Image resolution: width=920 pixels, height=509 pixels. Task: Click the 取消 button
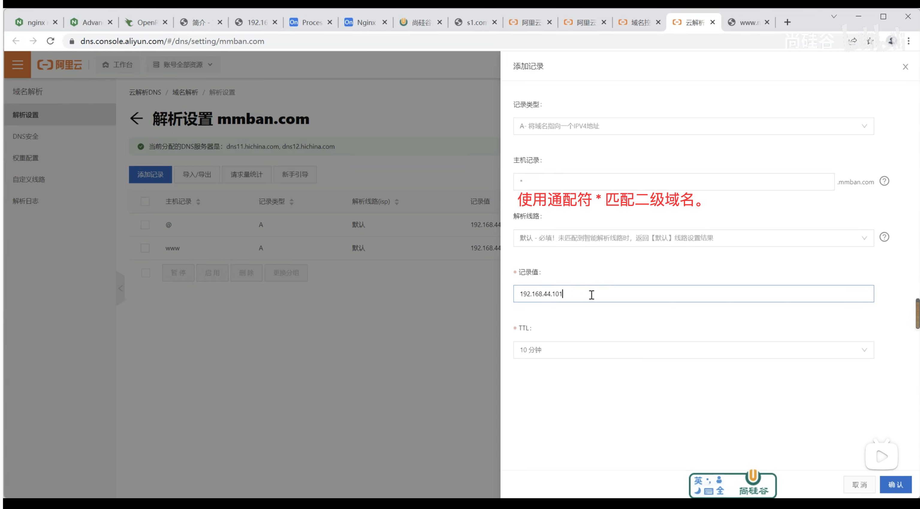pyautogui.click(x=859, y=484)
